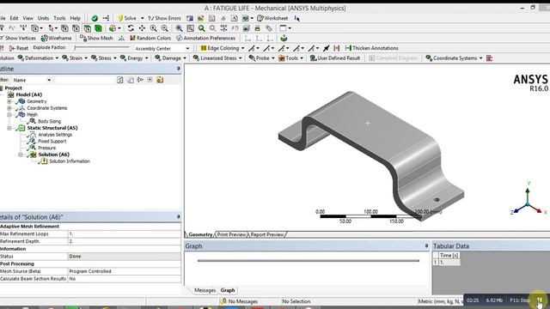Image resolution: width=550 pixels, height=309 pixels.
Task: Select Fixed Support in the tree
Action: [52, 141]
